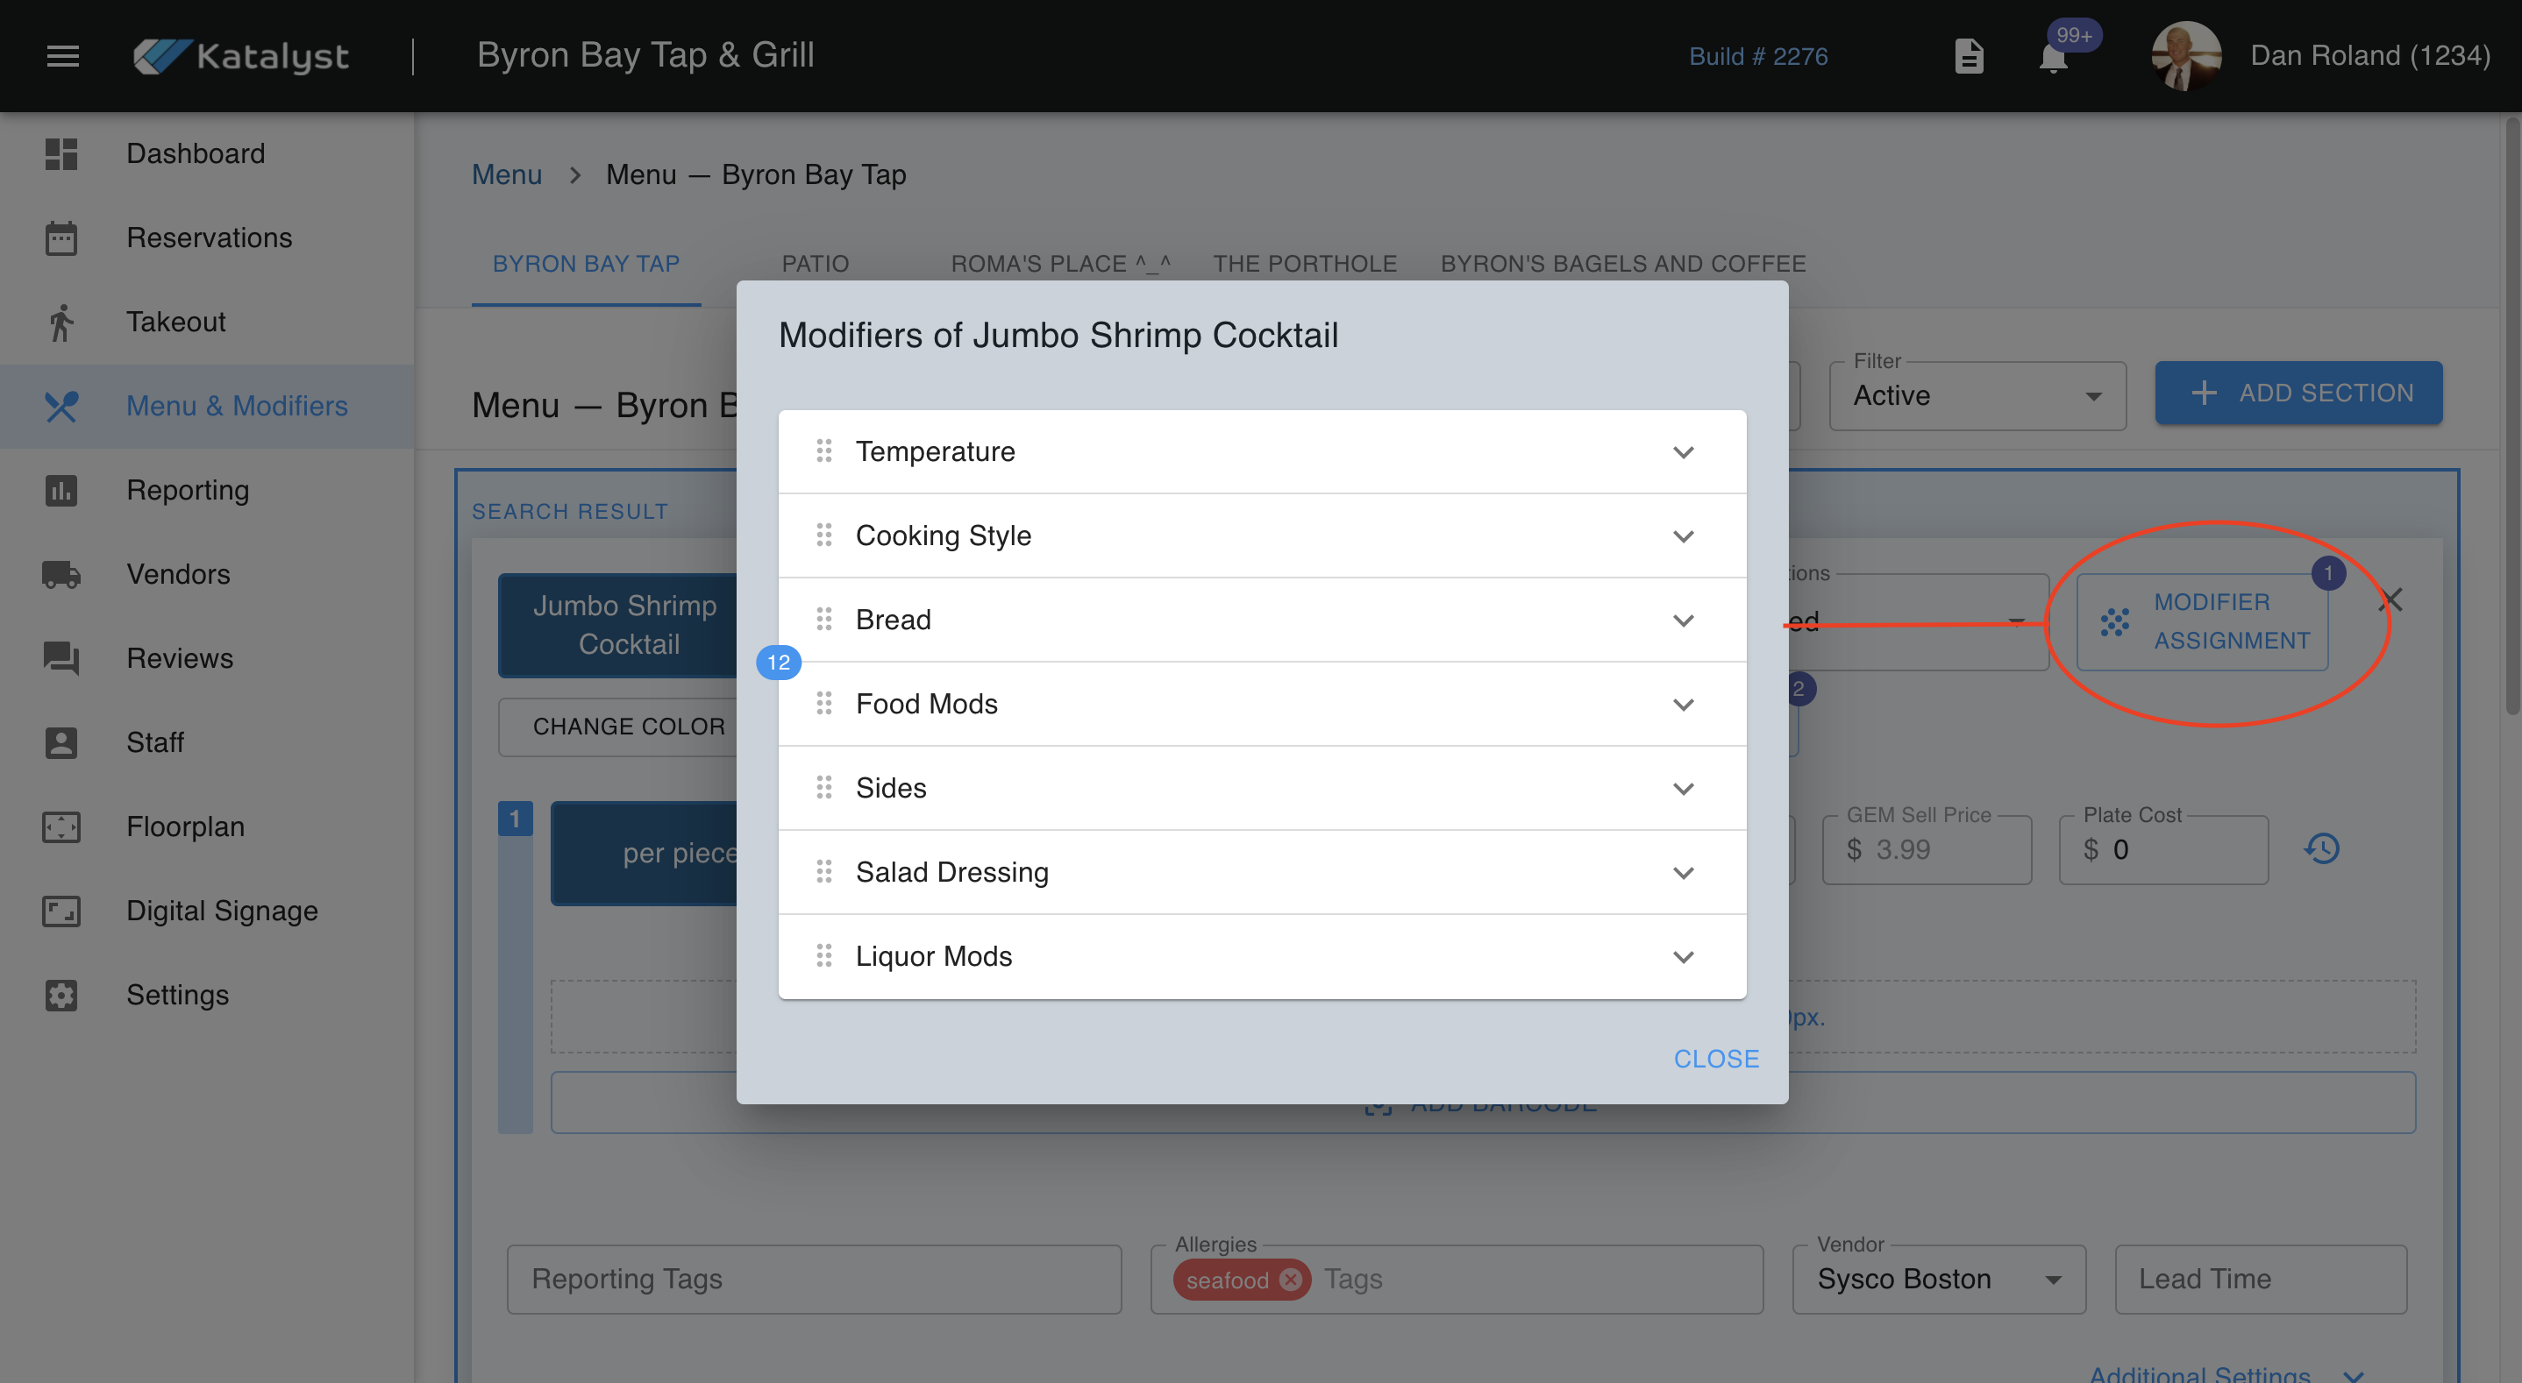Click drag handle beside Temperature modifier
The width and height of the screenshot is (2522, 1383).
click(x=823, y=451)
